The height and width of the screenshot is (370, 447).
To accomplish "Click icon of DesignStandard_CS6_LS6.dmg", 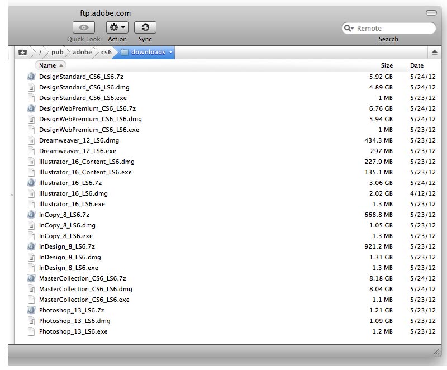I will pos(31,87).
